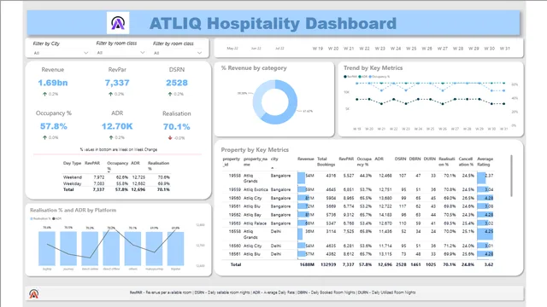Click the tripster bar in the Platform chart
The width and height of the screenshot is (547, 307).
click(x=175, y=248)
